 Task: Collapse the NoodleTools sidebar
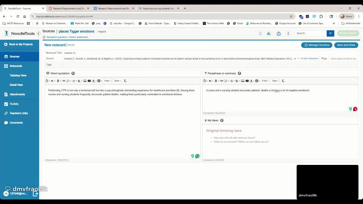[x=39, y=33]
